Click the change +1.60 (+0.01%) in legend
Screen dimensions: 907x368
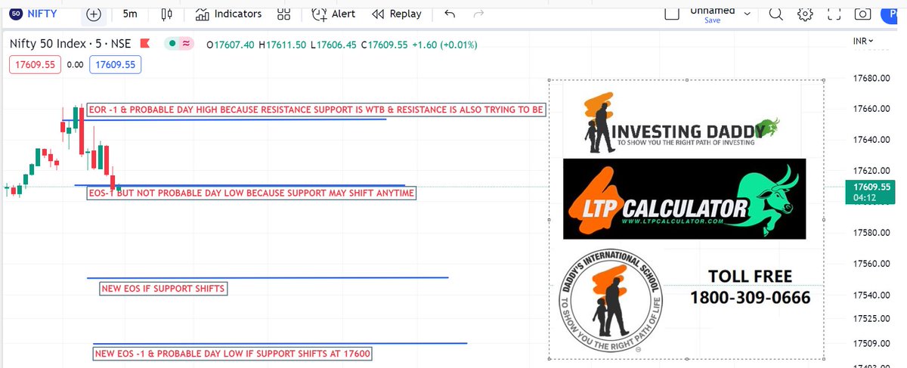444,45
